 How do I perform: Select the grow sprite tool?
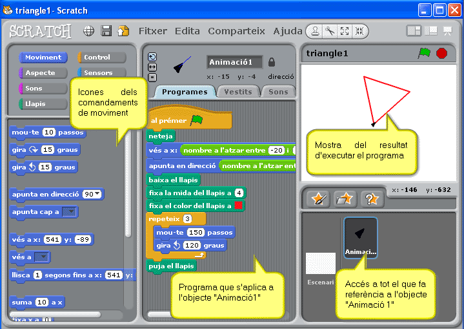pyautogui.click(x=345, y=31)
